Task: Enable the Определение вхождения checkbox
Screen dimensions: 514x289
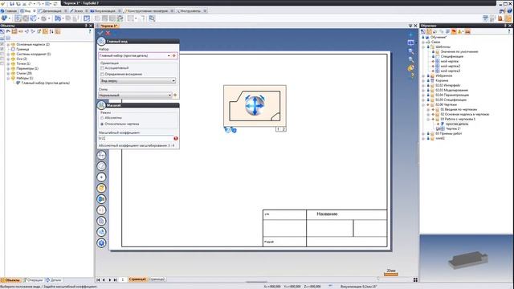Action: coord(102,75)
